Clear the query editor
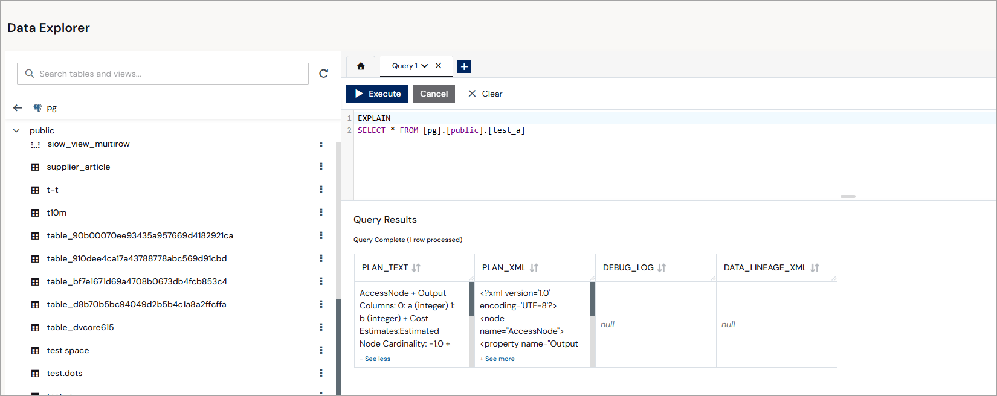Screen dimensions: 997x396 (485, 94)
